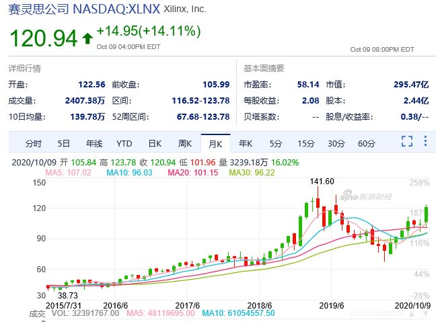Choose the 周K weekly candlestick tab
The image size is (440, 322).
click(185, 143)
